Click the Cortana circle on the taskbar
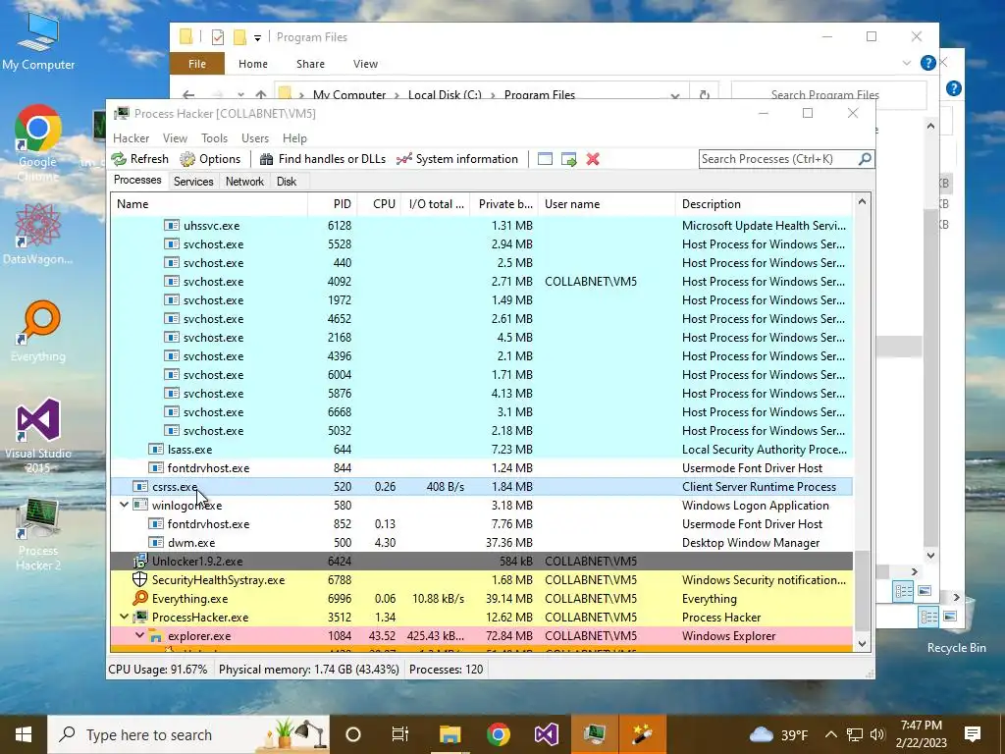The image size is (1005, 754). point(352,734)
